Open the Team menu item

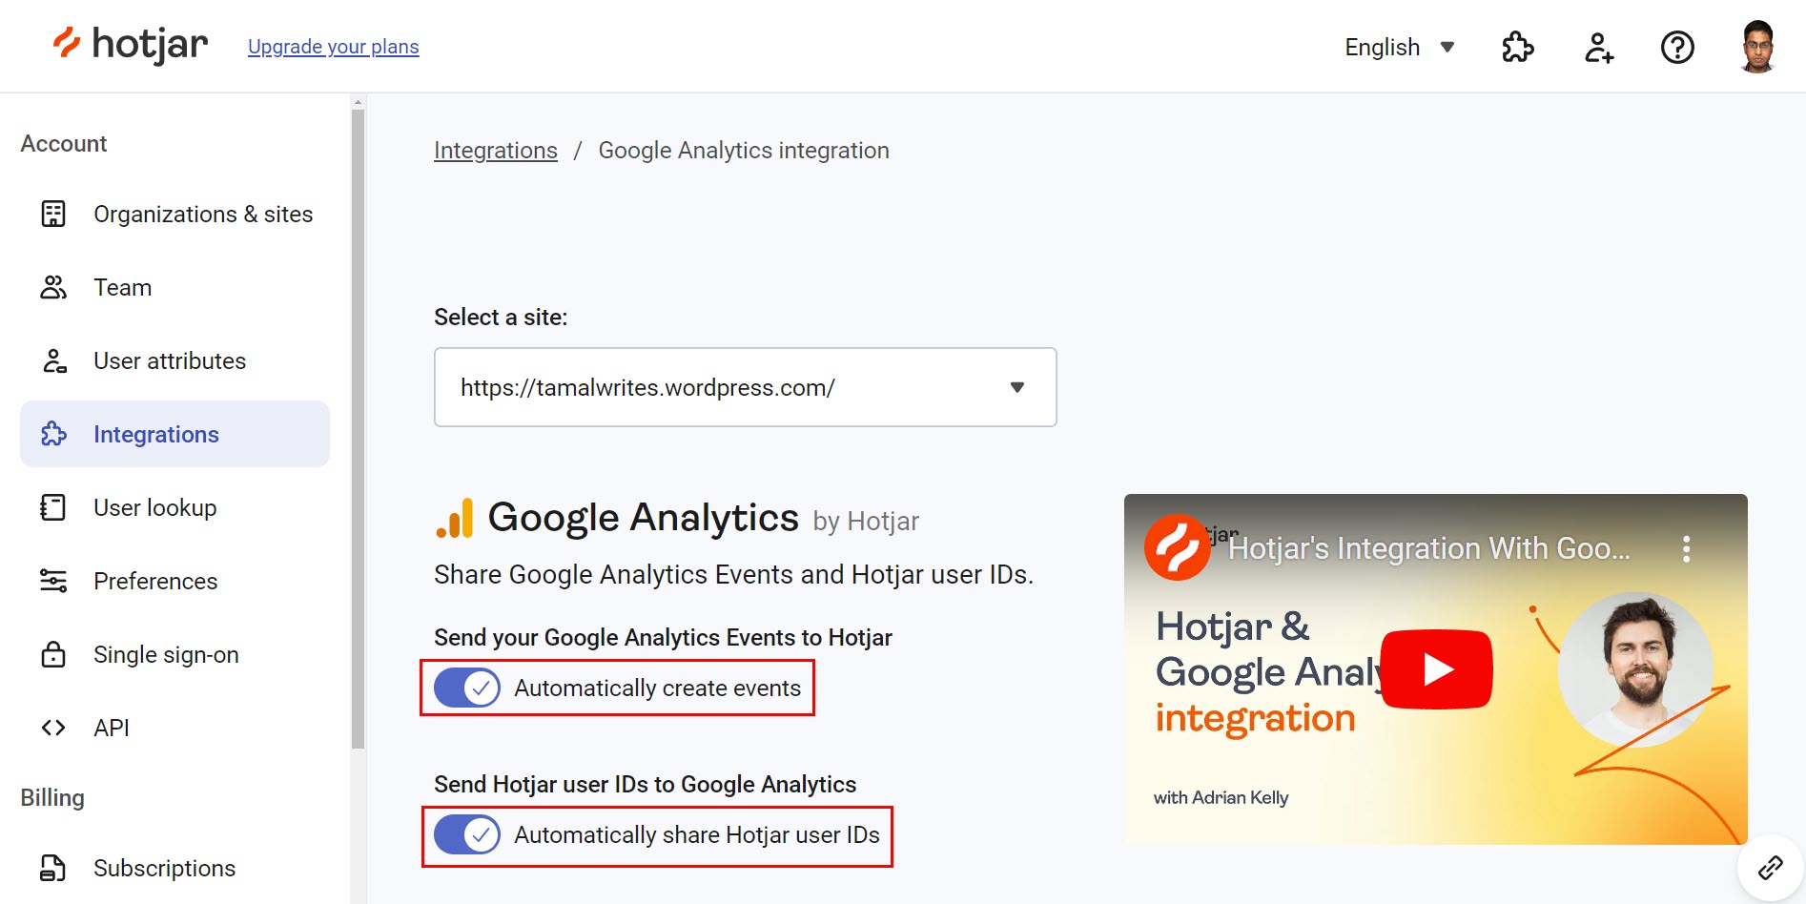coord(175,287)
